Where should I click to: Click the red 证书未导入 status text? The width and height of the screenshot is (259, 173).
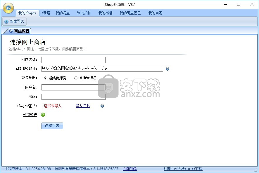53,106
